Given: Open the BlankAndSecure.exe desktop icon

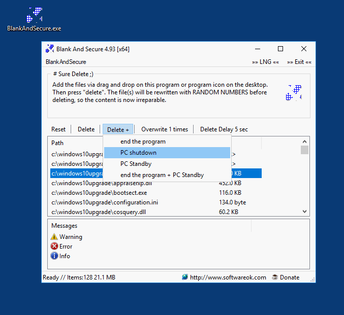Looking at the screenshot, I should pyautogui.click(x=34, y=19).
